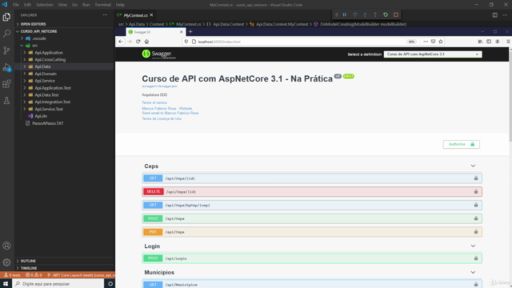The height and width of the screenshot is (288, 512).
Task: Click the debug Step Over button
Action: pyautogui.click(x=354, y=14)
